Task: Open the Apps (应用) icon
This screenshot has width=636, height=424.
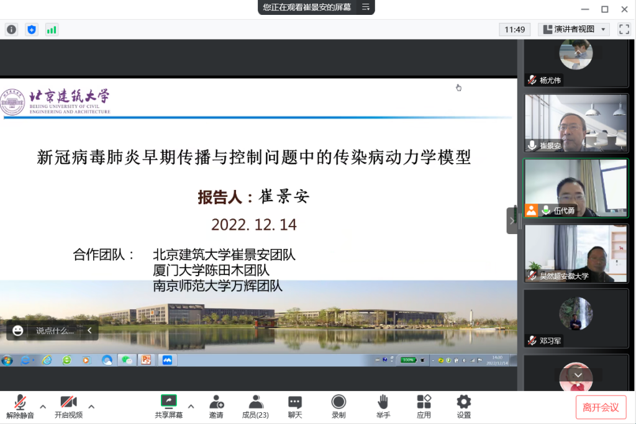Action: [x=424, y=406]
